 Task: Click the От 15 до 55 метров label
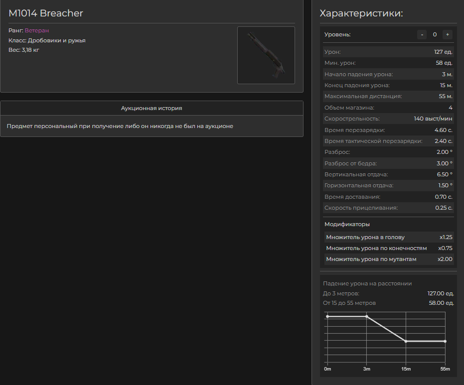[x=349, y=303]
